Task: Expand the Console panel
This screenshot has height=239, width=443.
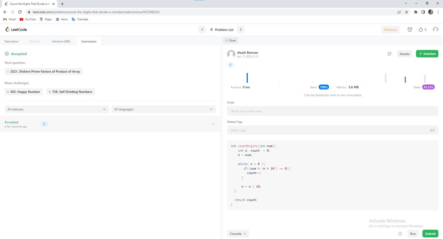Action: 238,233
